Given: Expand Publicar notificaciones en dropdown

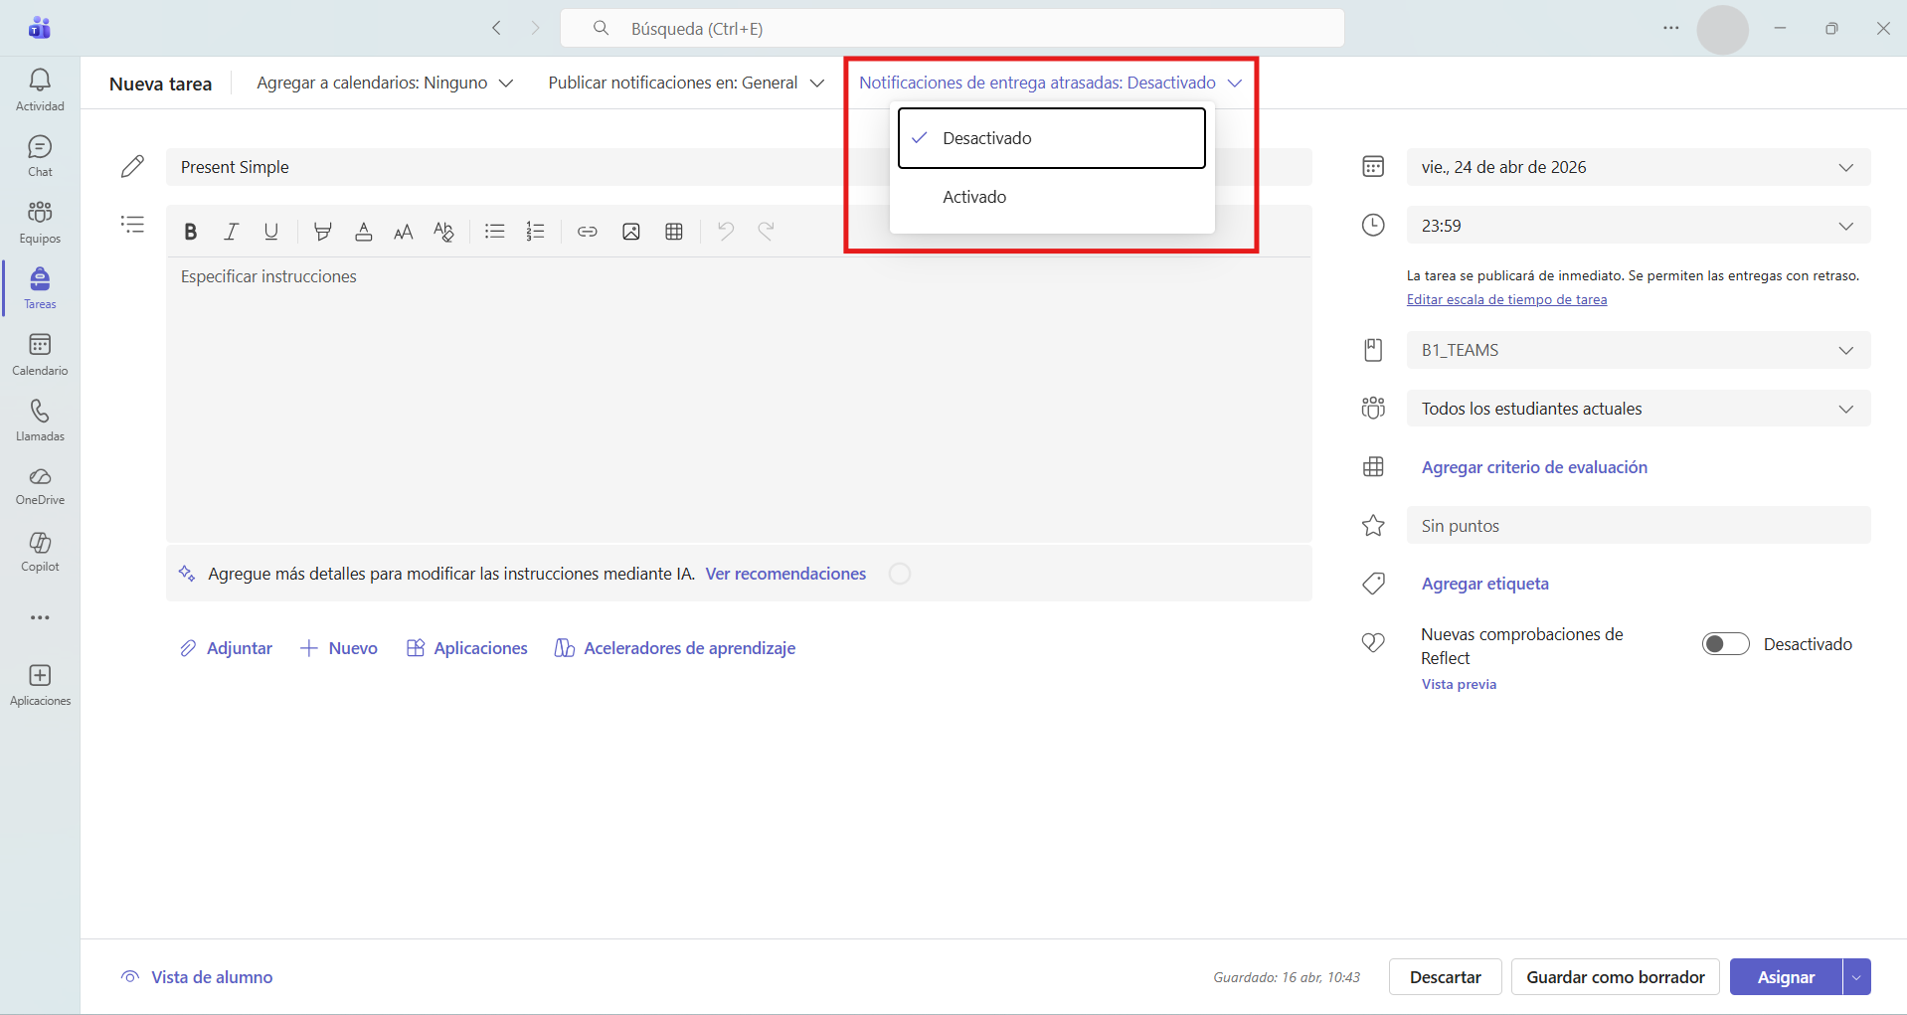Looking at the screenshot, I should (686, 83).
